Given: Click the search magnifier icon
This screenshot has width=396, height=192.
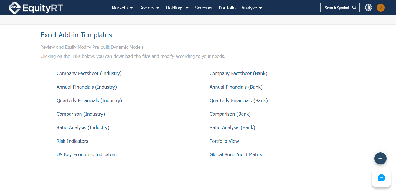Looking at the screenshot, I should click(354, 8).
